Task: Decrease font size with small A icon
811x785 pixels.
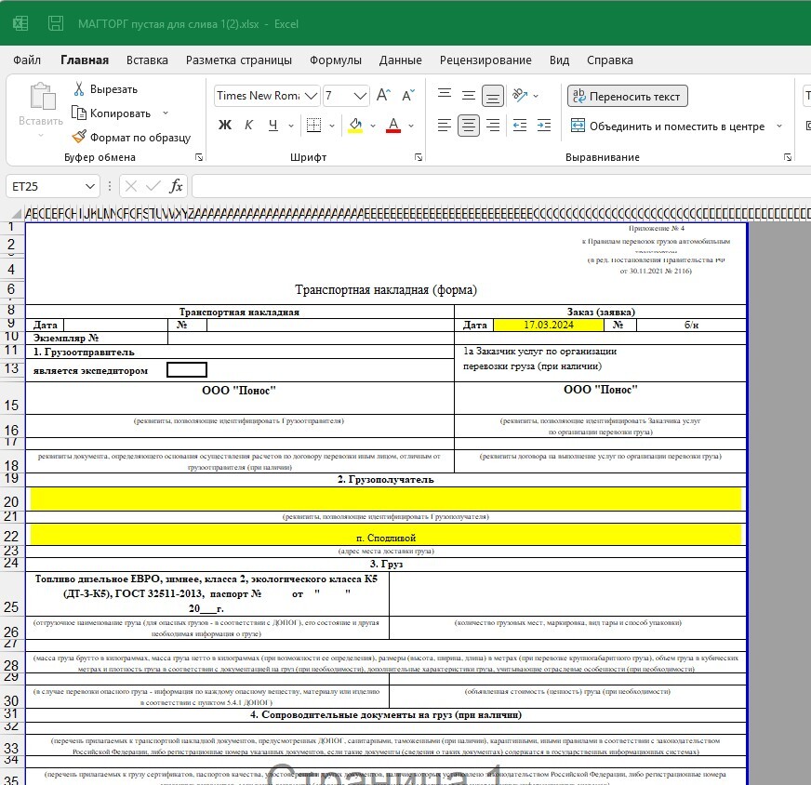Action: click(408, 95)
